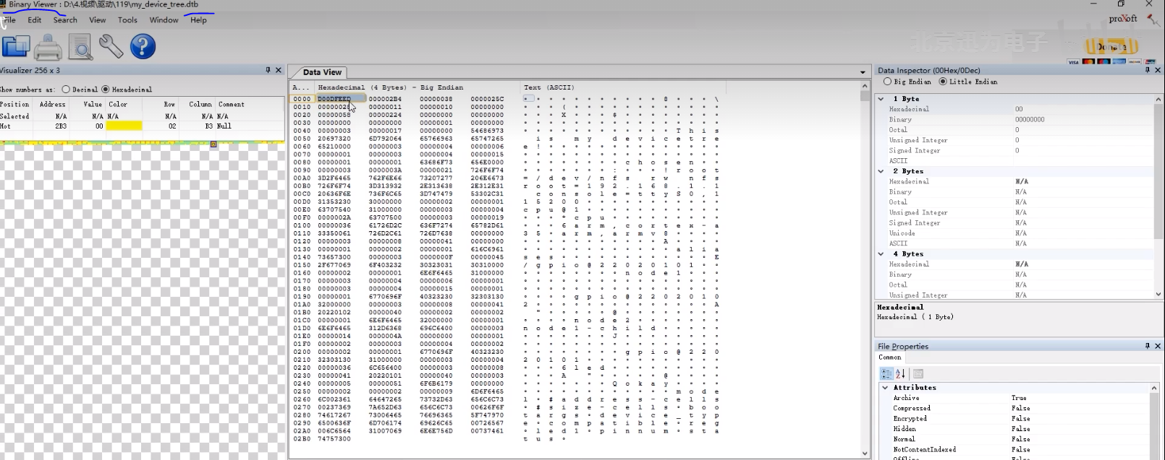Viewport: 1165px width, 460px height.
Task: Select the Data View tab
Action: pos(322,72)
